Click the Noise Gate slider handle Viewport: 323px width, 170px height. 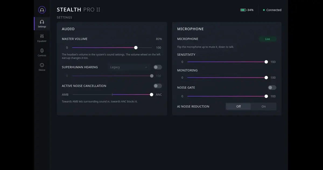click(x=266, y=96)
